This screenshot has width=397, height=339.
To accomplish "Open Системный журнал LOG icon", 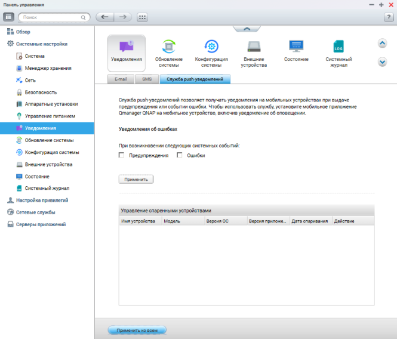I will (338, 53).
